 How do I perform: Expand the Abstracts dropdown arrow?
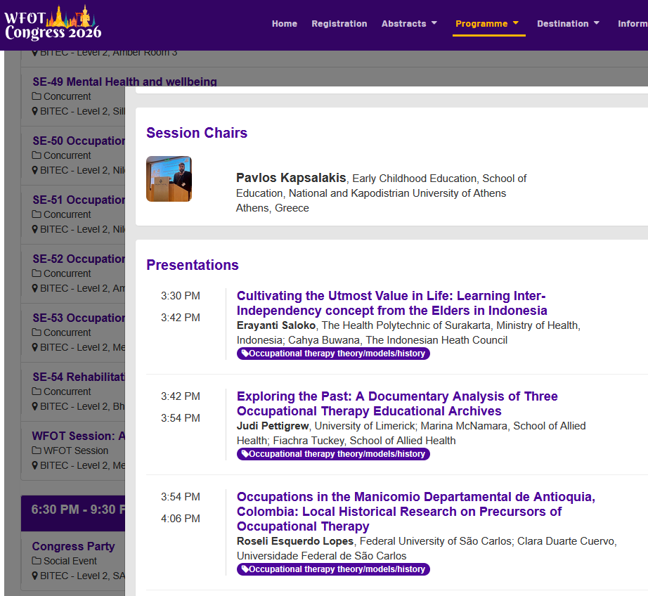coord(434,23)
